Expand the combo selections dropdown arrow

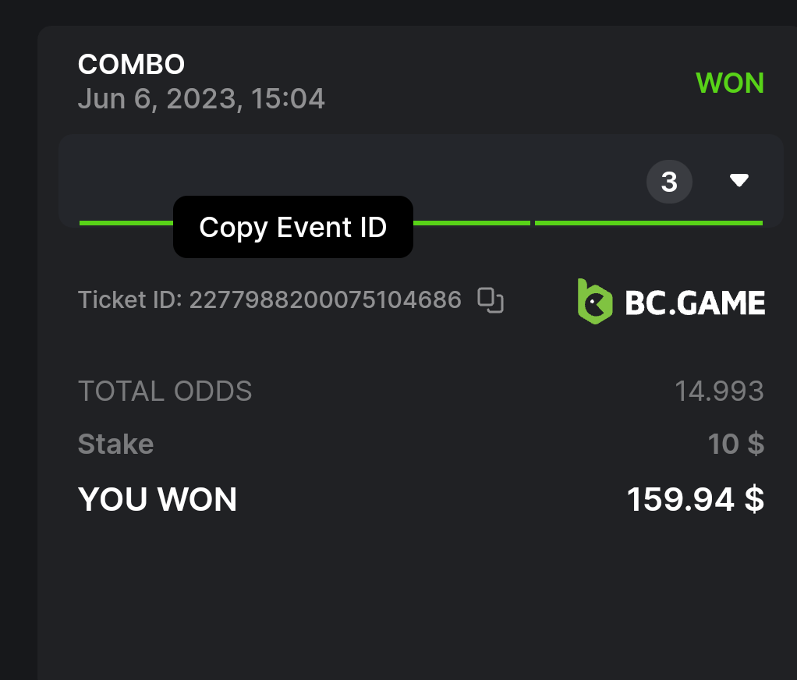coord(739,181)
